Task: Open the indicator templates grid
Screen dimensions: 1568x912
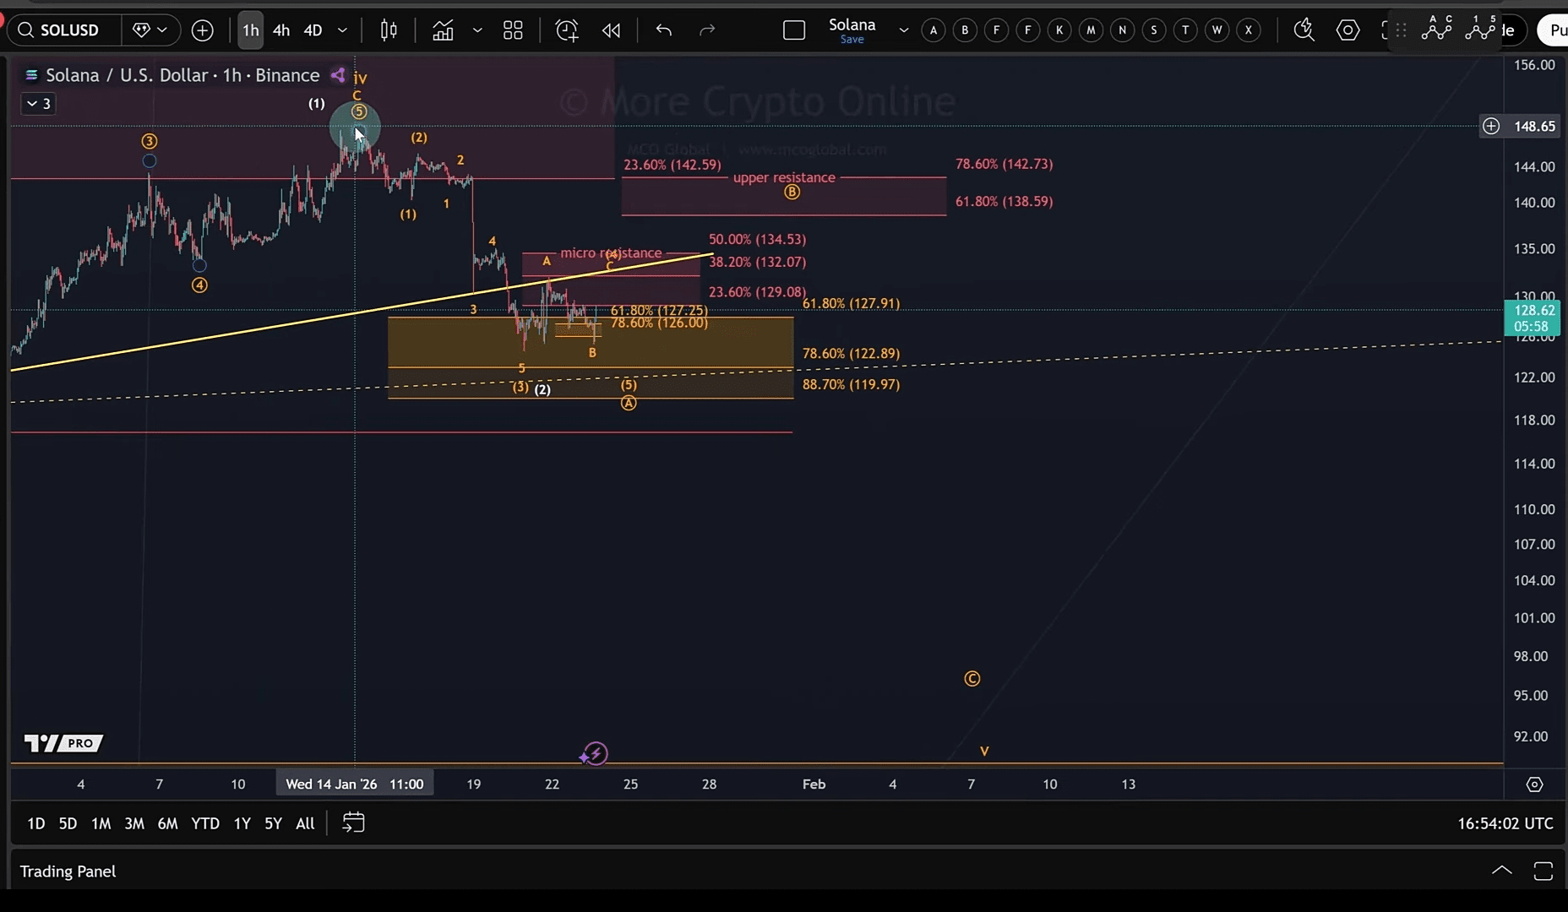Action: tap(513, 30)
